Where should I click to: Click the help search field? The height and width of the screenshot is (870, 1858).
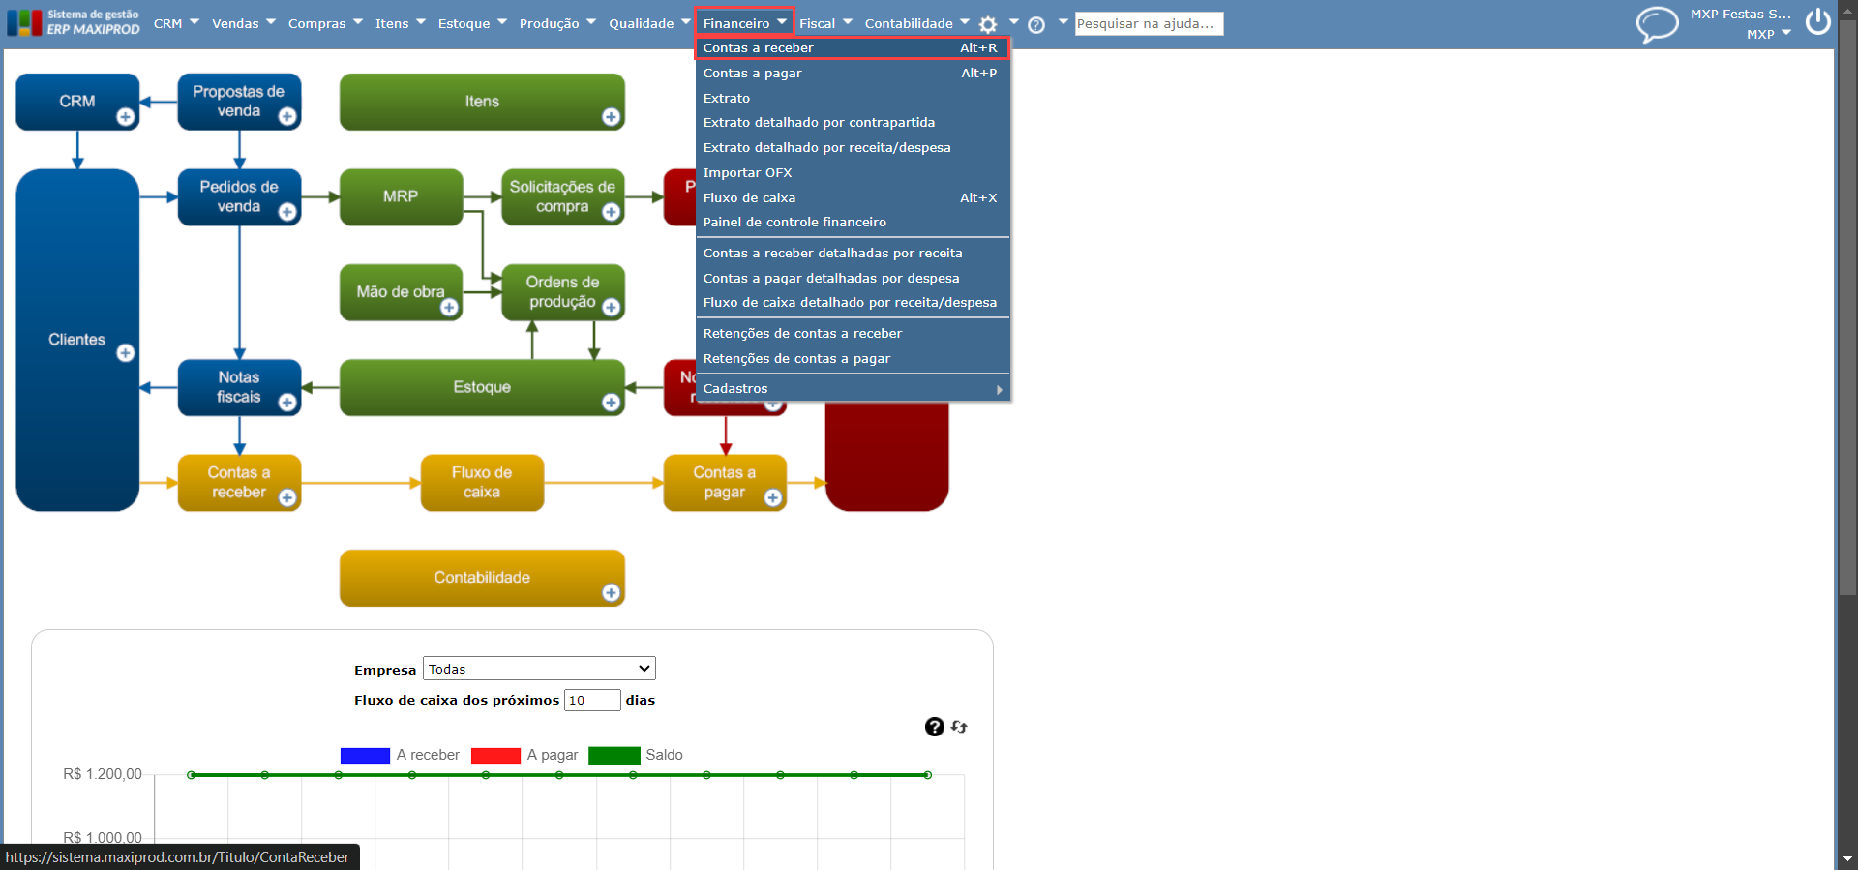pyautogui.click(x=1149, y=23)
